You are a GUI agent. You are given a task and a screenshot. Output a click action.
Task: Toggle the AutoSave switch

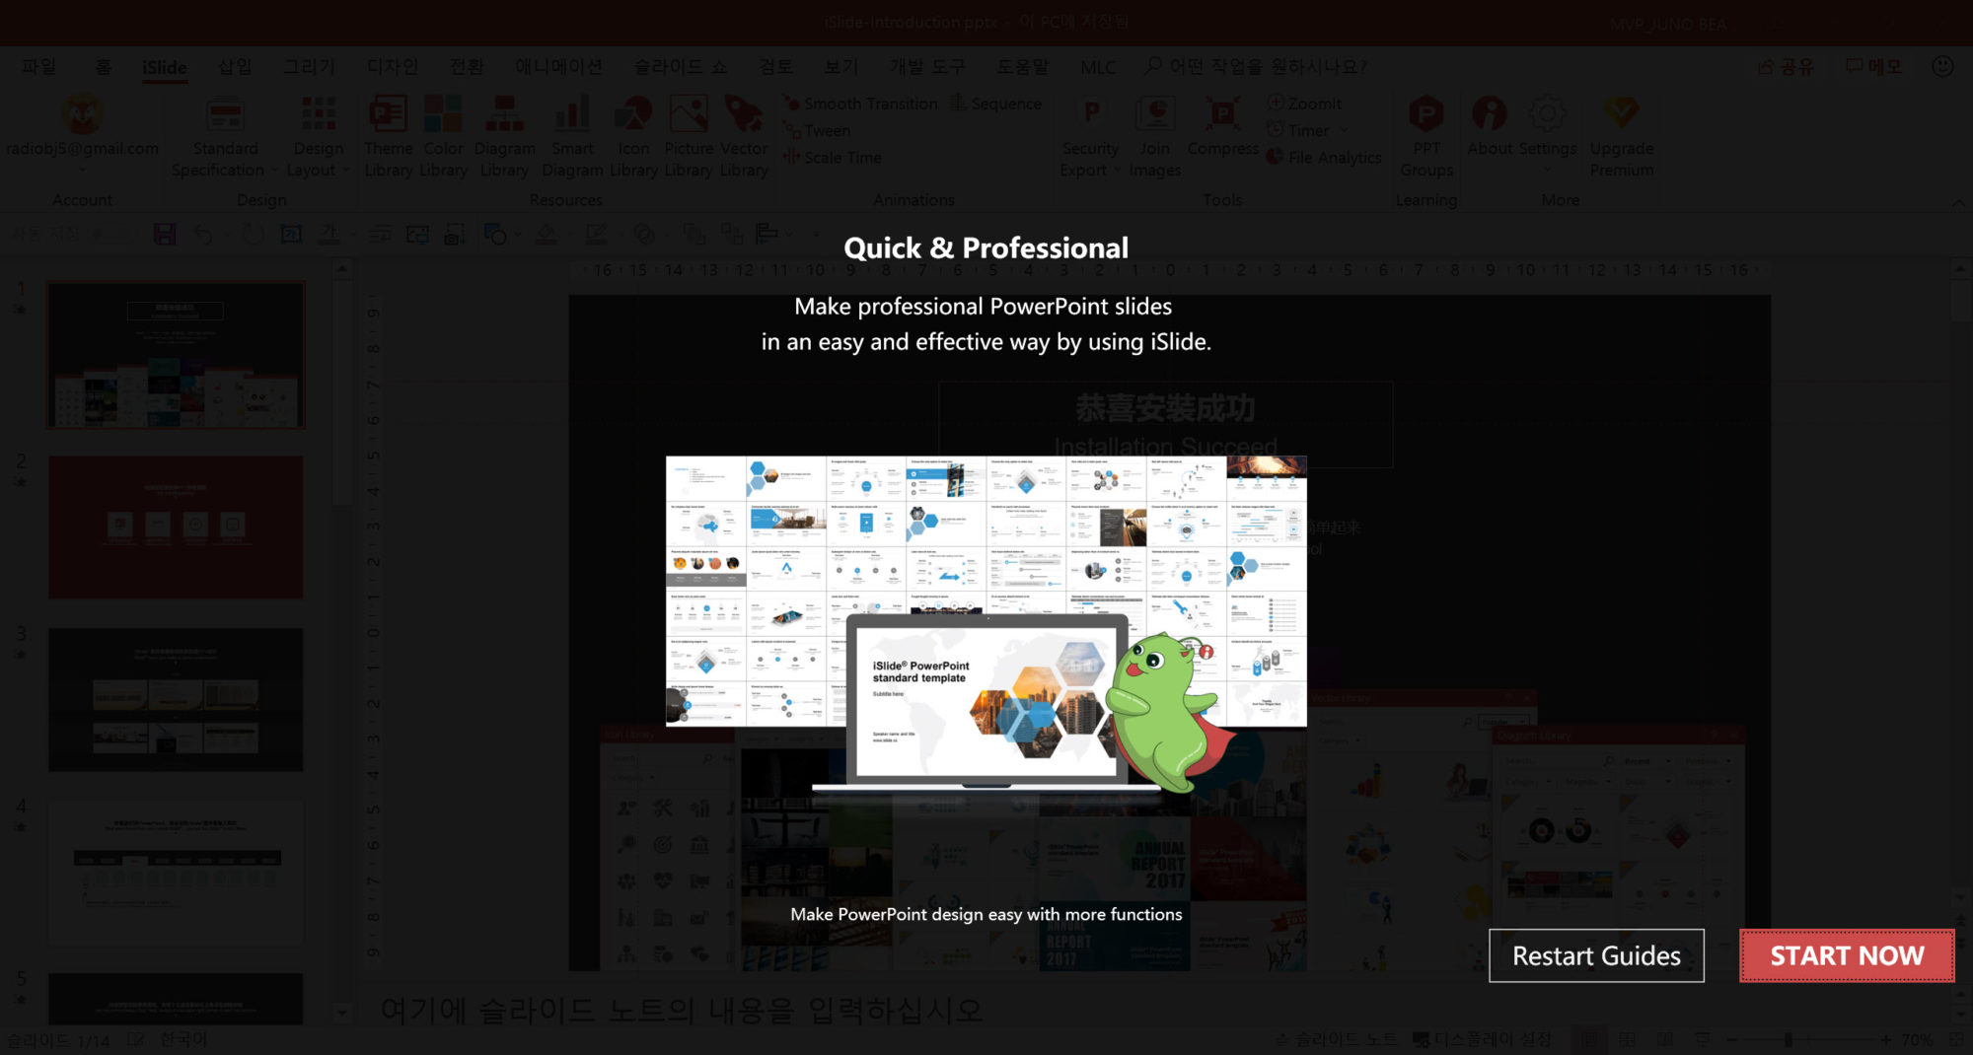[x=109, y=235]
